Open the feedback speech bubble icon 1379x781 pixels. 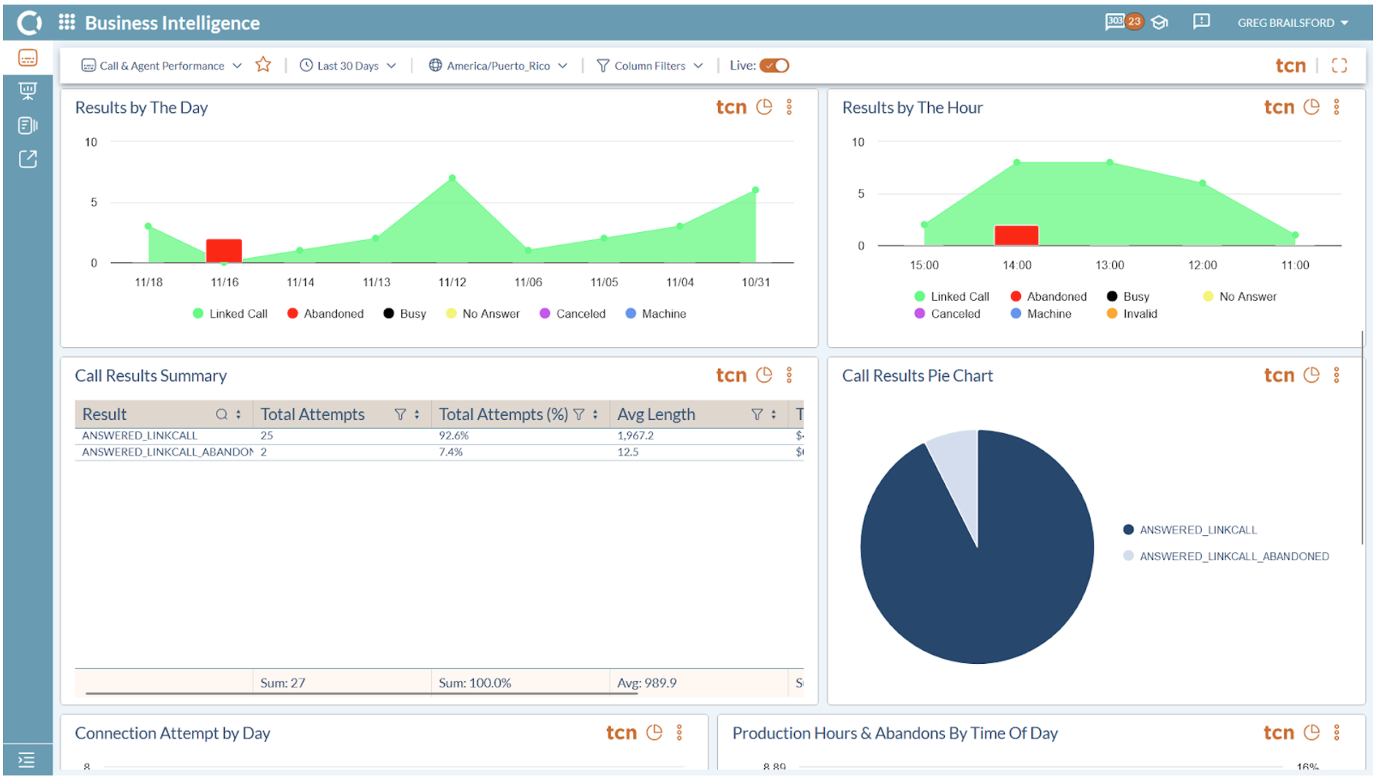click(x=1201, y=22)
